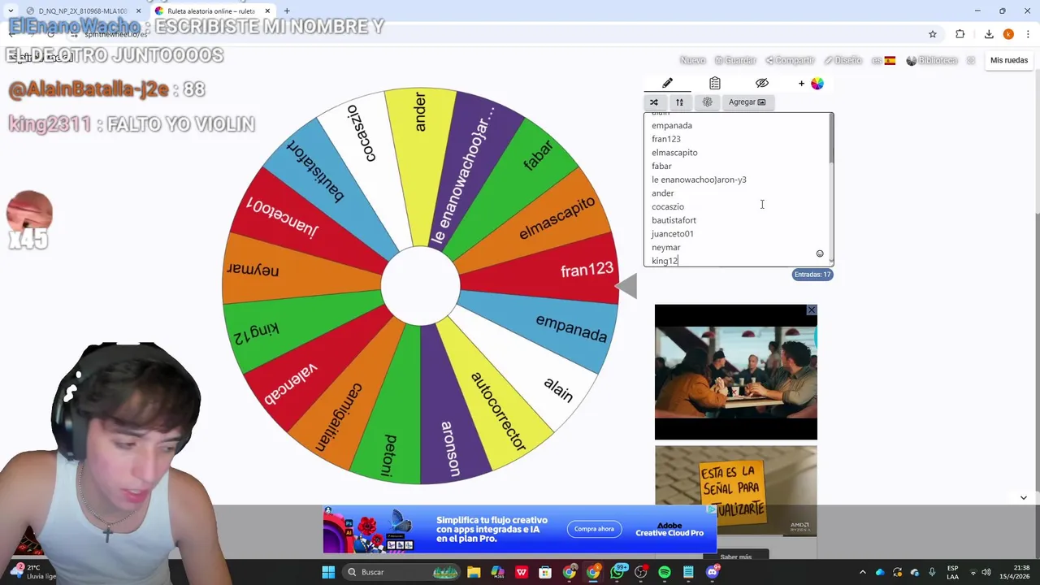Click entry 'cocaszio' in the list
This screenshot has width=1040, height=585.
point(668,206)
